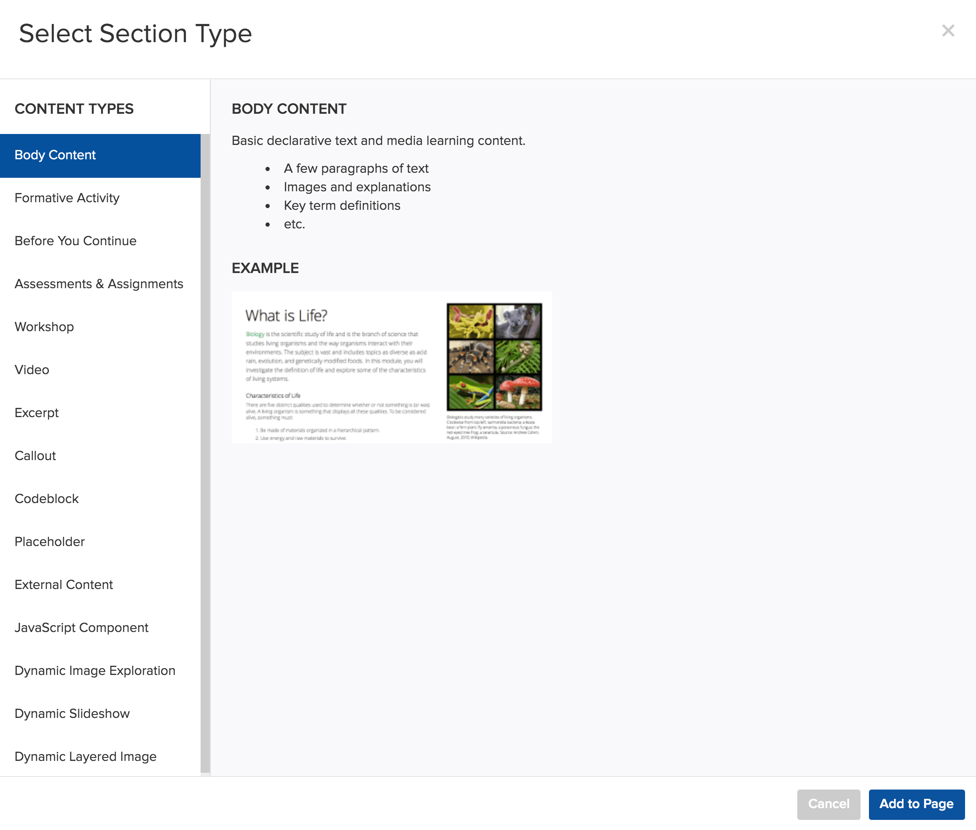Close the Select Section Type dialog

point(948,31)
